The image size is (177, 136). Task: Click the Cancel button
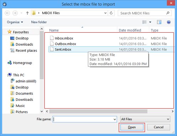(159, 127)
